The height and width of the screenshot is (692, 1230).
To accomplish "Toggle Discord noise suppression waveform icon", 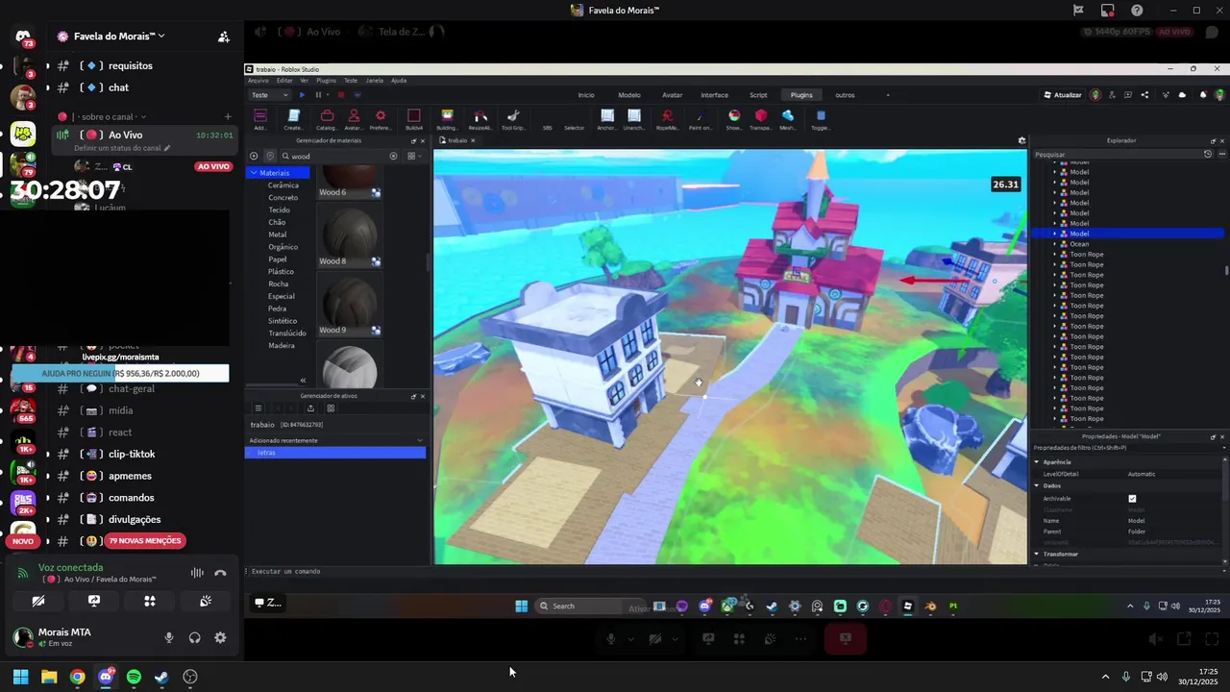I will [x=197, y=573].
